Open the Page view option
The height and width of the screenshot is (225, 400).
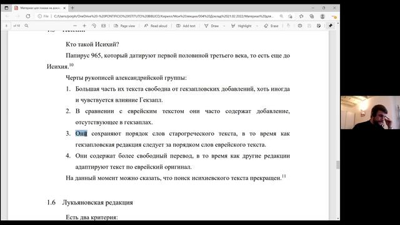pos(124,26)
